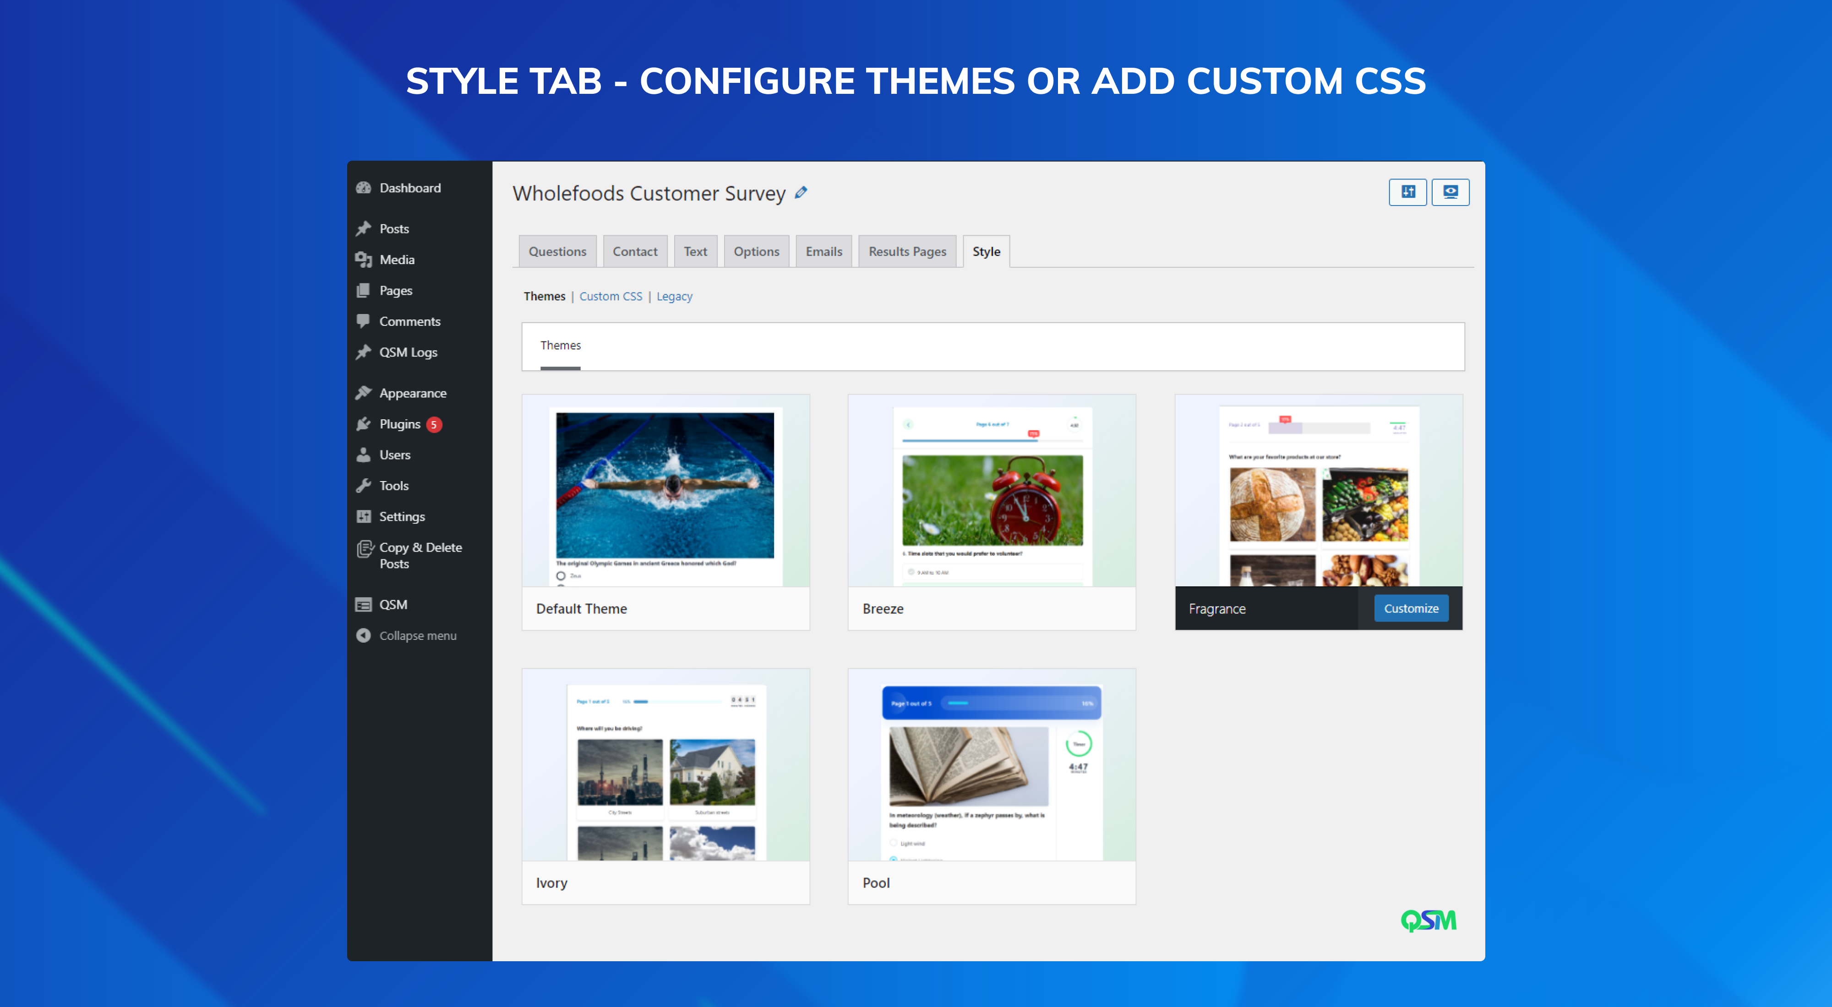Select the Ivory theme thumbnail
This screenshot has height=1007, width=1832.
click(x=665, y=765)
